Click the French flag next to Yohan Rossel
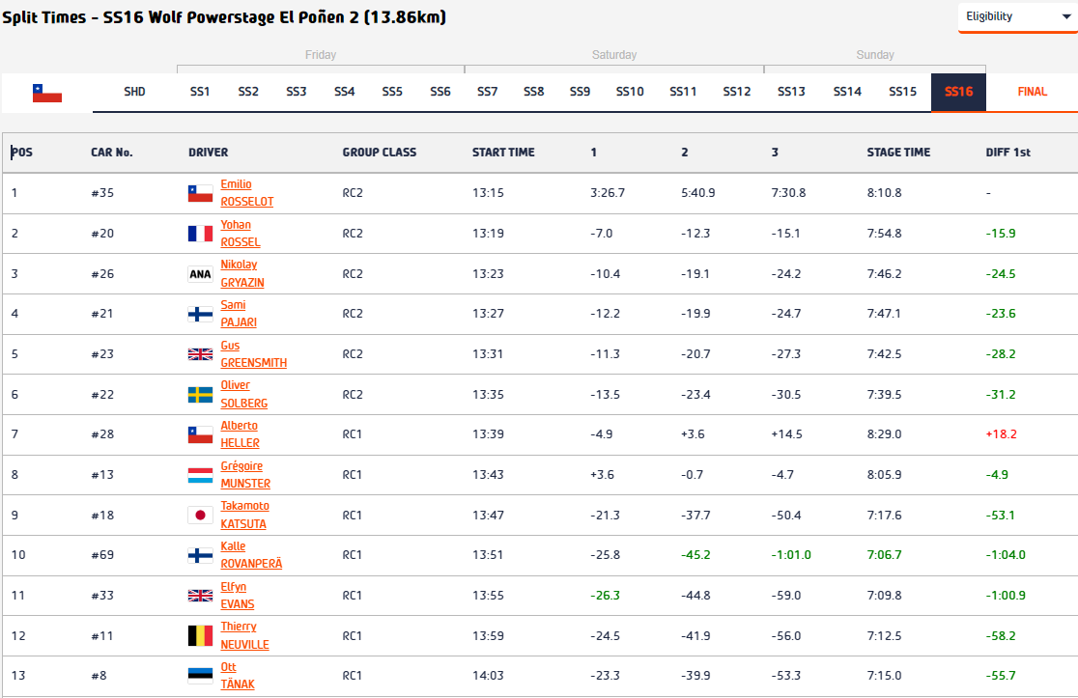 pos(200,234)
